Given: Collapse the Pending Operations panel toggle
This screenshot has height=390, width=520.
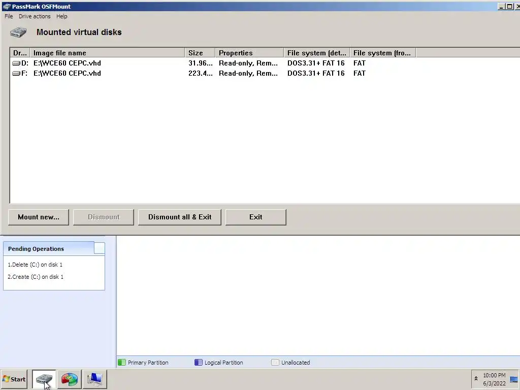Looking at the screenshot, I should pyautogui.click(x=99, y=248).
